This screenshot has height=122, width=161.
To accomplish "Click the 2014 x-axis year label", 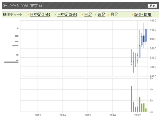I will pyautogui.click(x=63, y=115).
